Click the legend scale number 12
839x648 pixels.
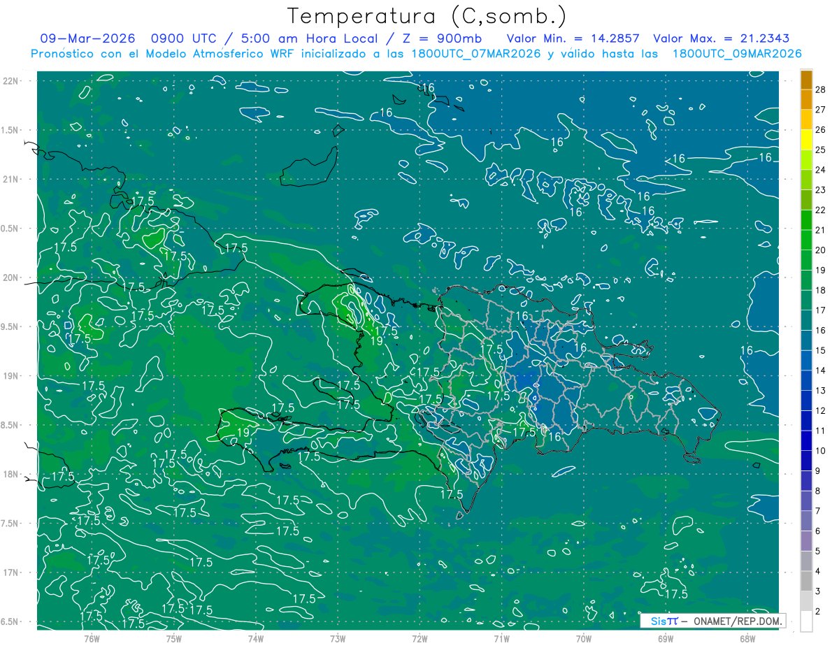click(x=821, y=410)
